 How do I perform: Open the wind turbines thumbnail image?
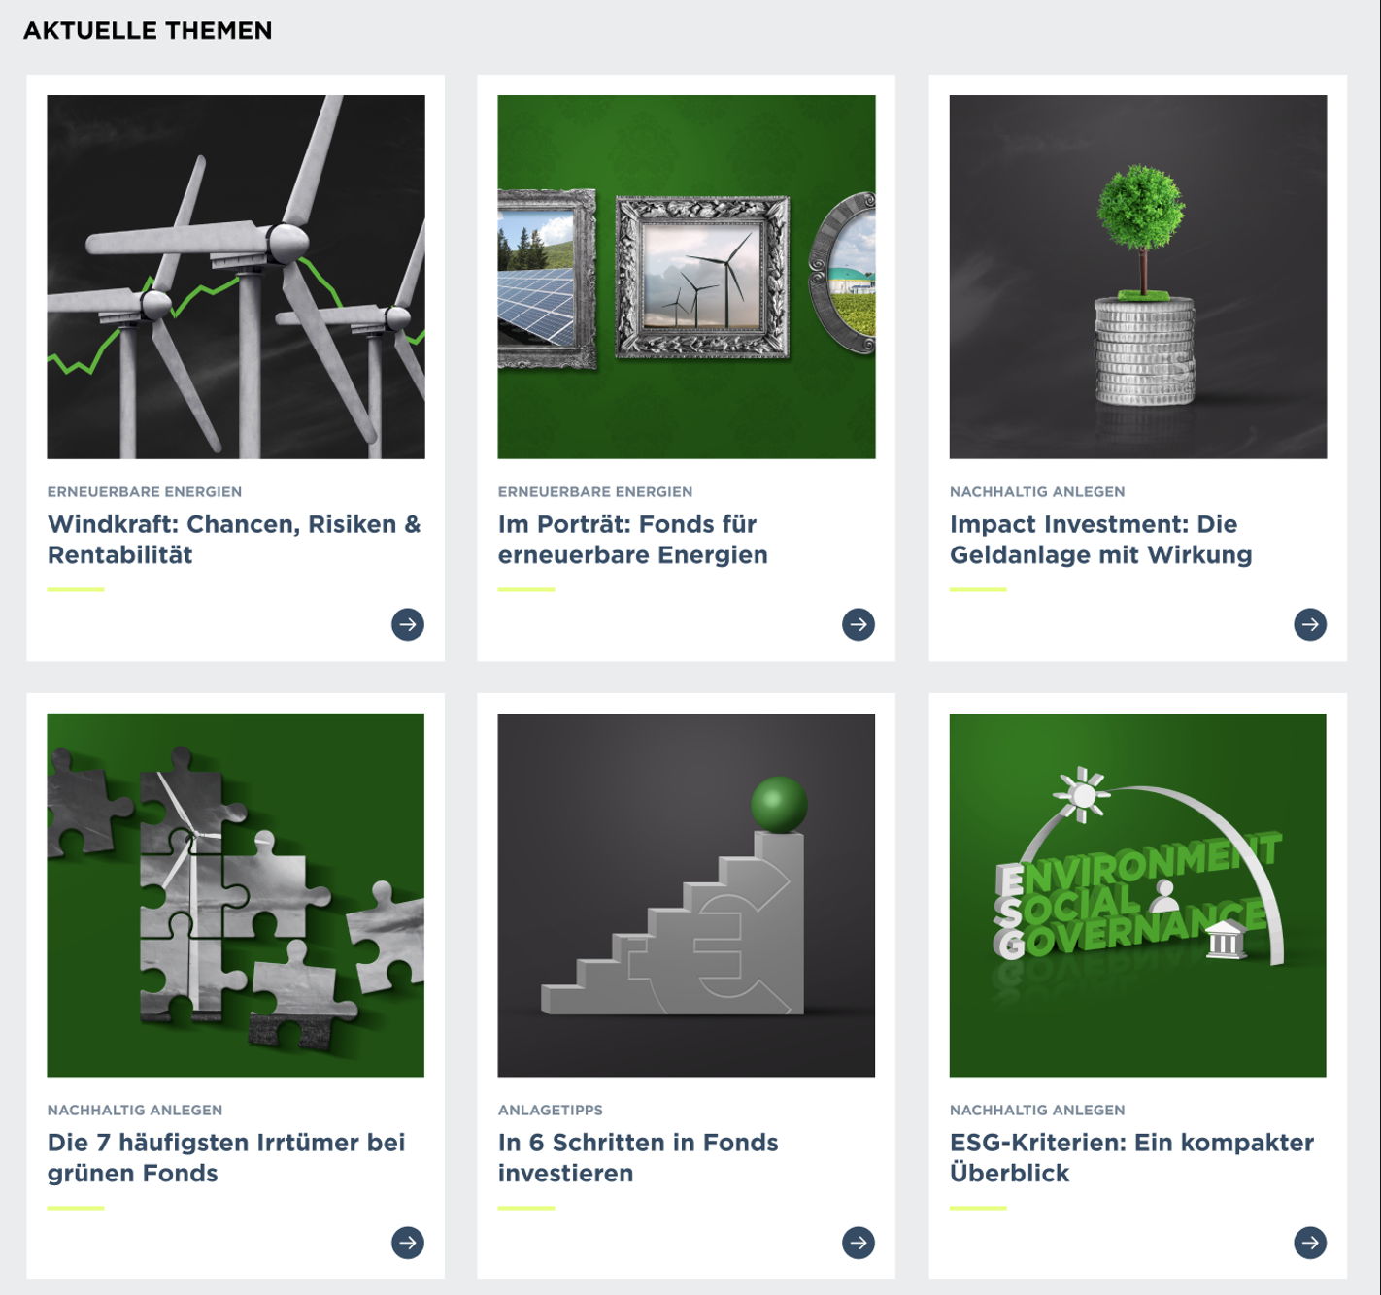pos(236,277)
